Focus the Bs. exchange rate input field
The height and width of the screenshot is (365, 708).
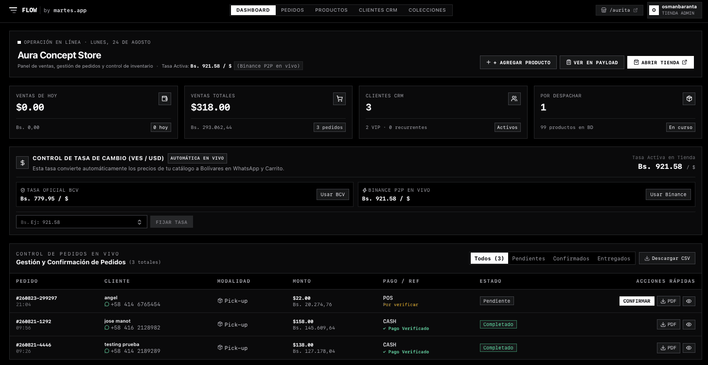(x=82, y=222)
